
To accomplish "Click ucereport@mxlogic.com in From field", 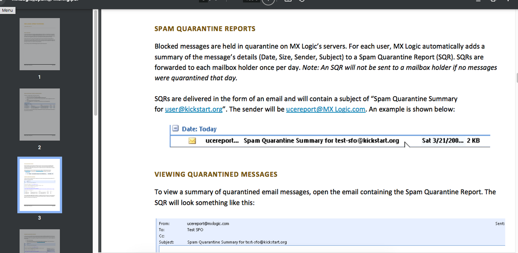I will (x=208, y=223).
